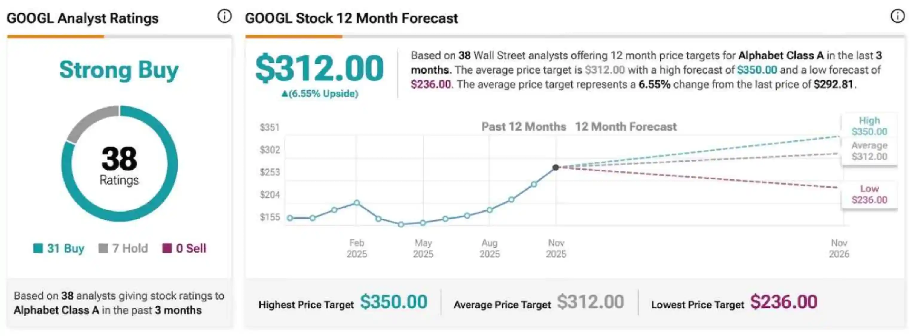
Task: Click the info icon beside 12 Month Forecast
Action: pos(897,16)
